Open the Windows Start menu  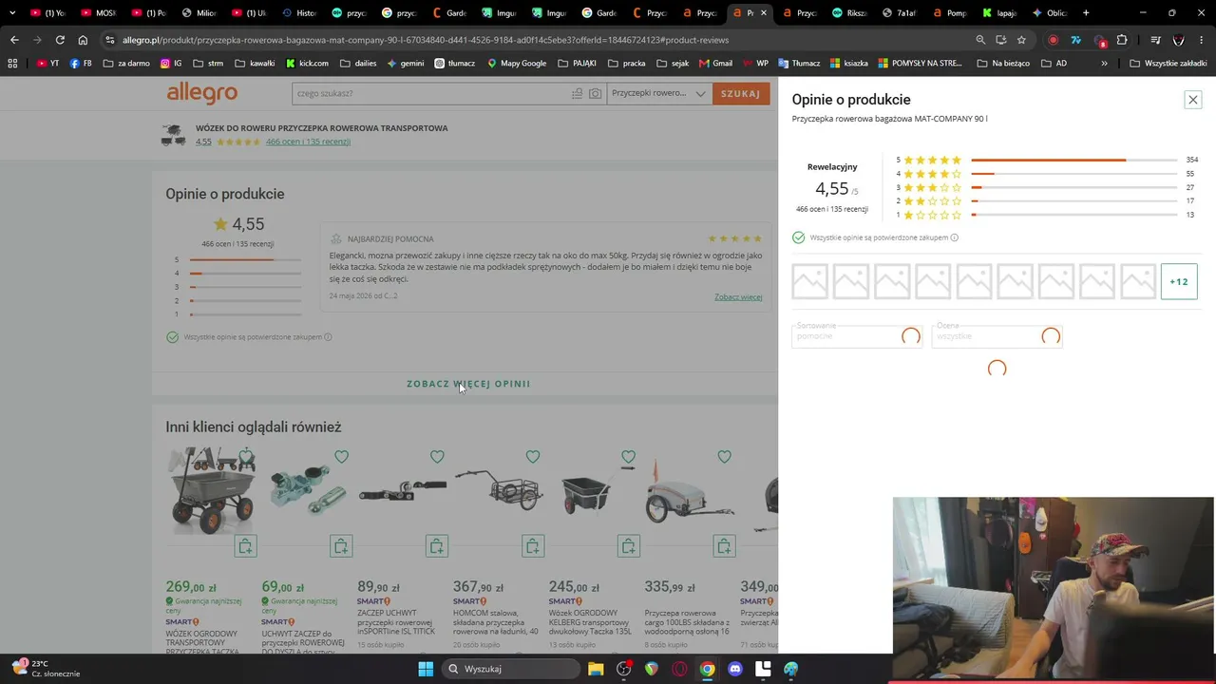[426, 669]
